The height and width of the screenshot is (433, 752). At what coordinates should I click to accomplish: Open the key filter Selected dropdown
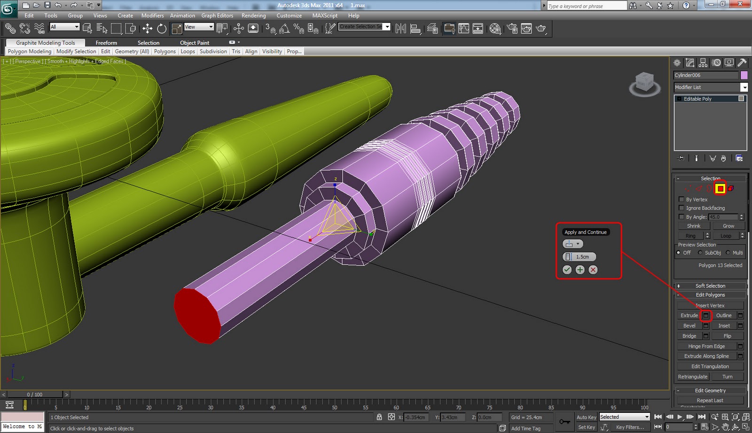point(624,417)
